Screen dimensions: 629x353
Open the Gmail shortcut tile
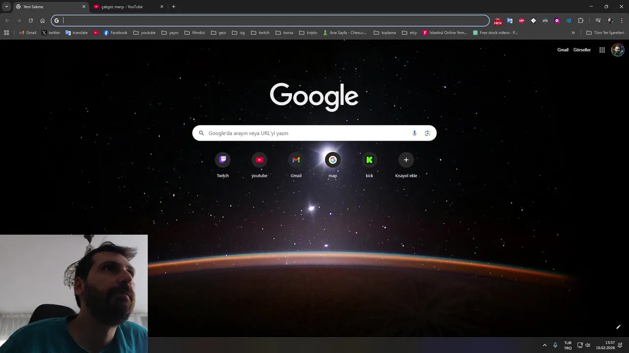click(296, 165)
